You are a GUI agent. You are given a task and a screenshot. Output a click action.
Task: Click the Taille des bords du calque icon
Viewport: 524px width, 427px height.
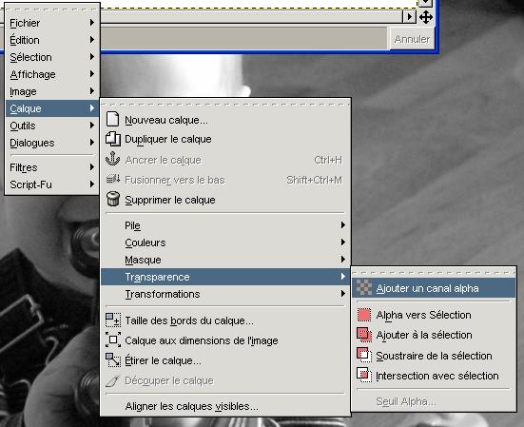113,320
